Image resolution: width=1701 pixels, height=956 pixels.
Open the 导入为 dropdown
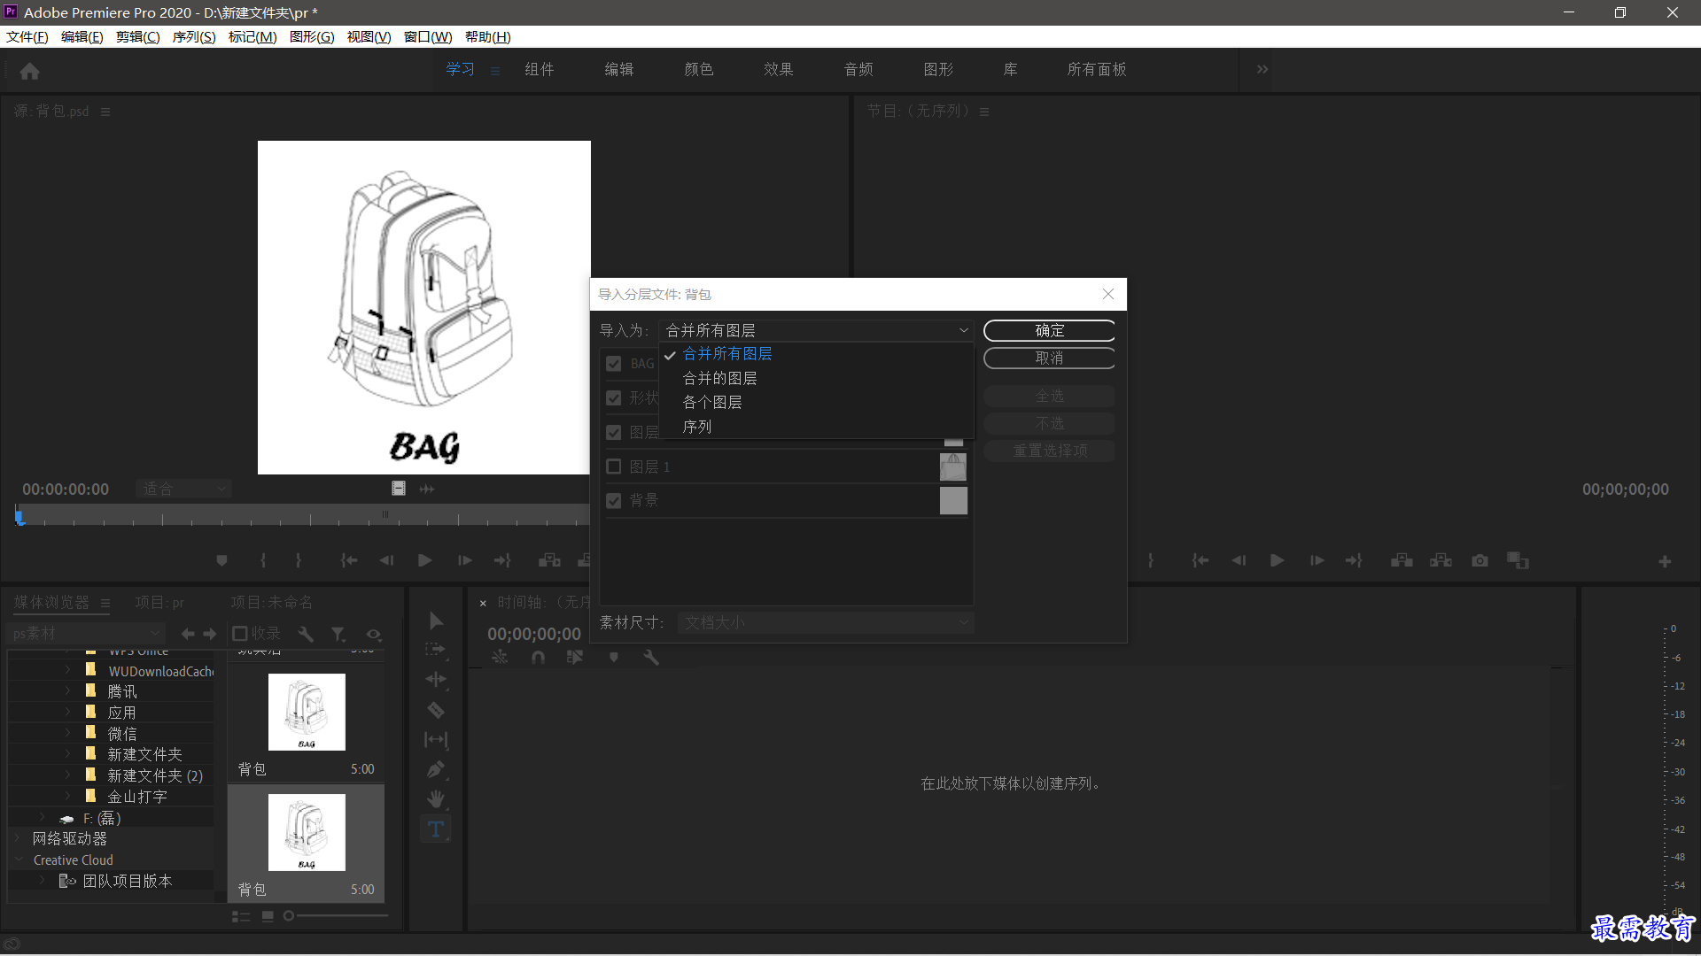tap(816, 330)
